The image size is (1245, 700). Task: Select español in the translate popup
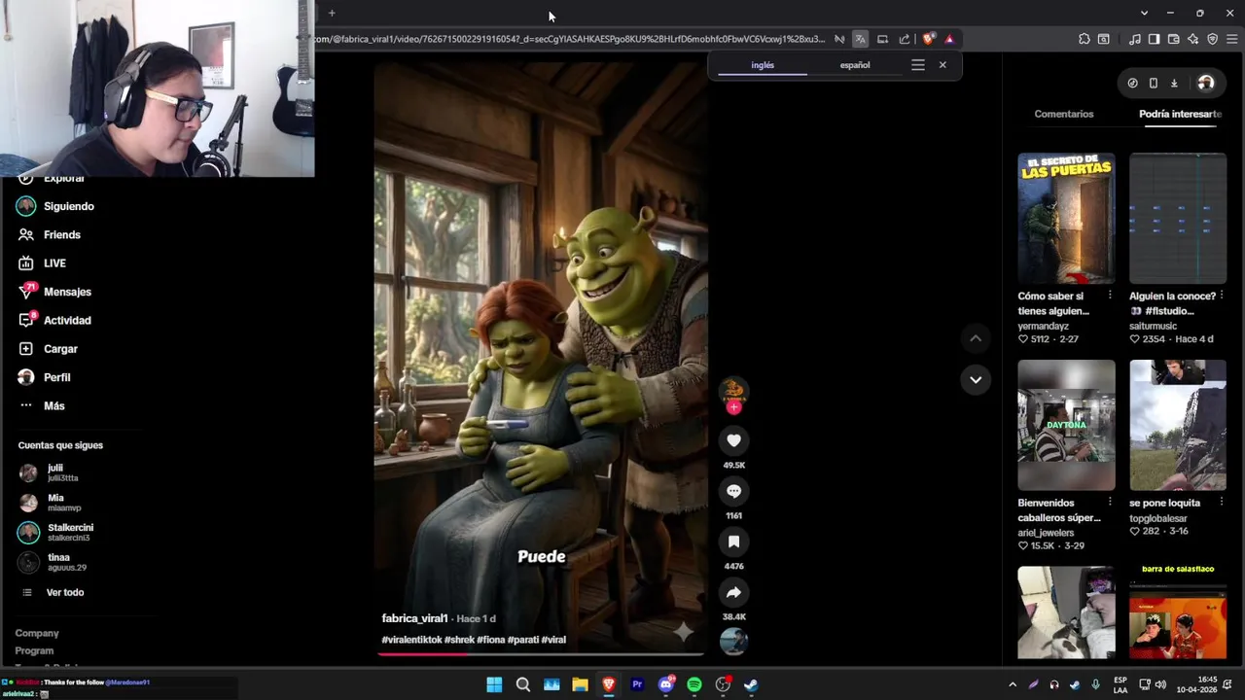click(x=855, y=65)
